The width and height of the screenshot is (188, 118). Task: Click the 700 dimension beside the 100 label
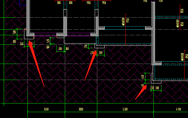(60, 49)
